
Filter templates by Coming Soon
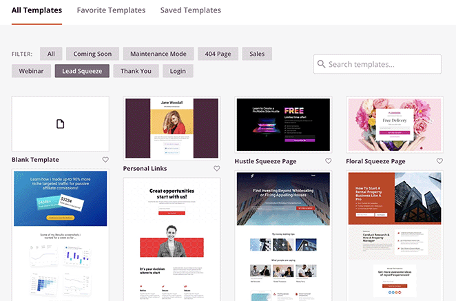pyautogui.click(x=92, y=54)
